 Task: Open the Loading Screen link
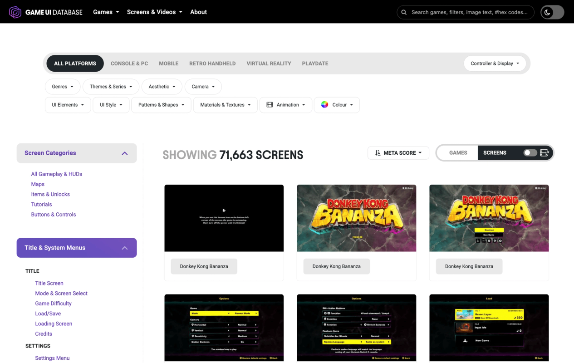pyautogui.click(x=54, y=324)
